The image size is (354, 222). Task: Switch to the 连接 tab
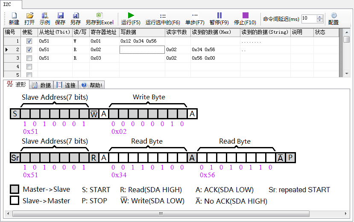(66, 85)
